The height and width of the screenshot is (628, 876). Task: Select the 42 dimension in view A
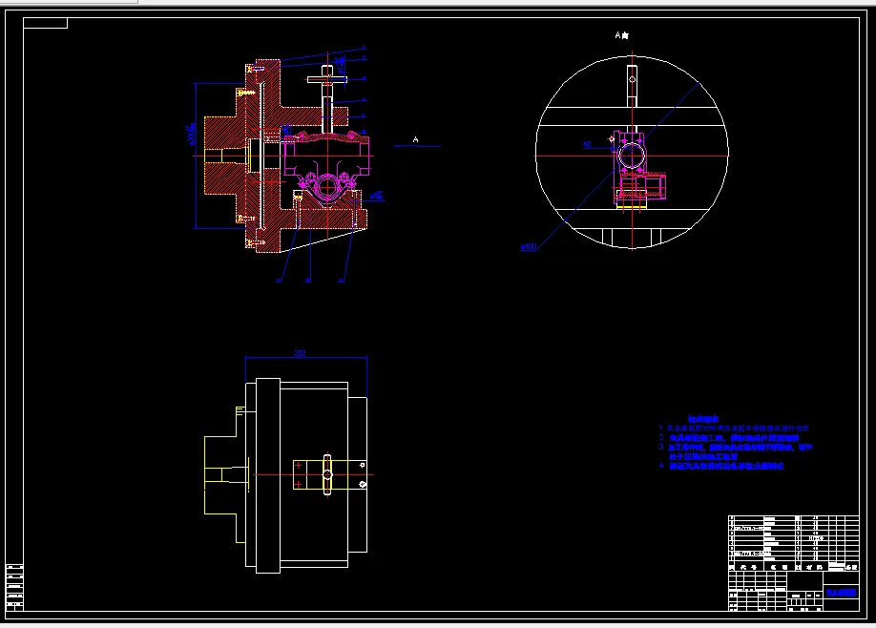tap(587, 144)
